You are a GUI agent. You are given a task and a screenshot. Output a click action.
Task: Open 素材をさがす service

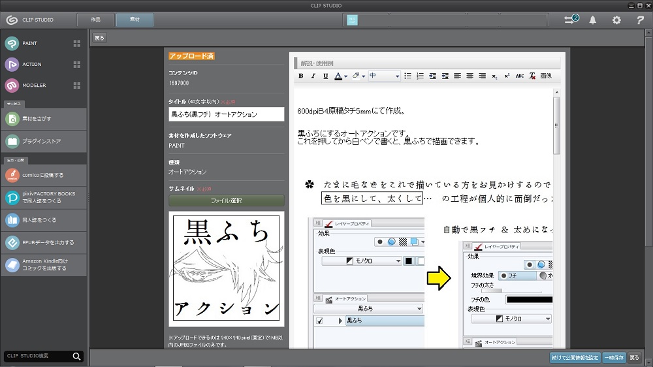(44, 119)
